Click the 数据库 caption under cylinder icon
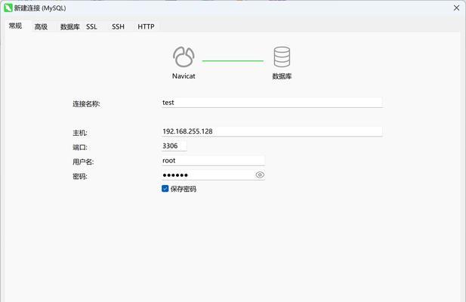 click(x=282, y=76)
